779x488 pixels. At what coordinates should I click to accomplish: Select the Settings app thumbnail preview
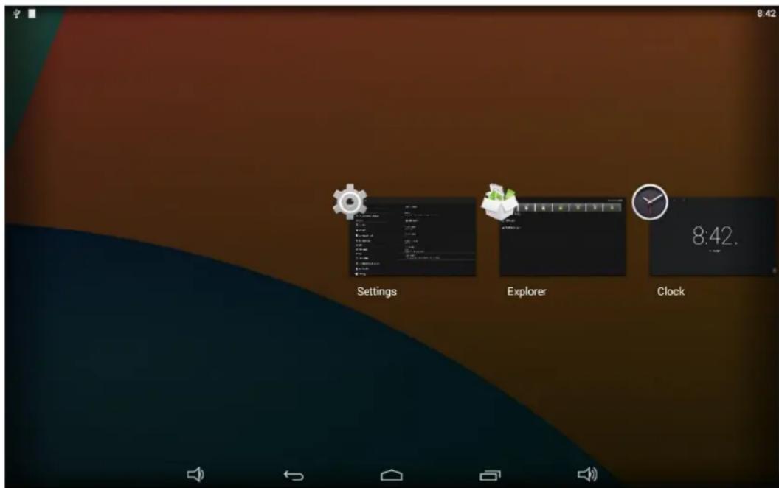point(413,237)
